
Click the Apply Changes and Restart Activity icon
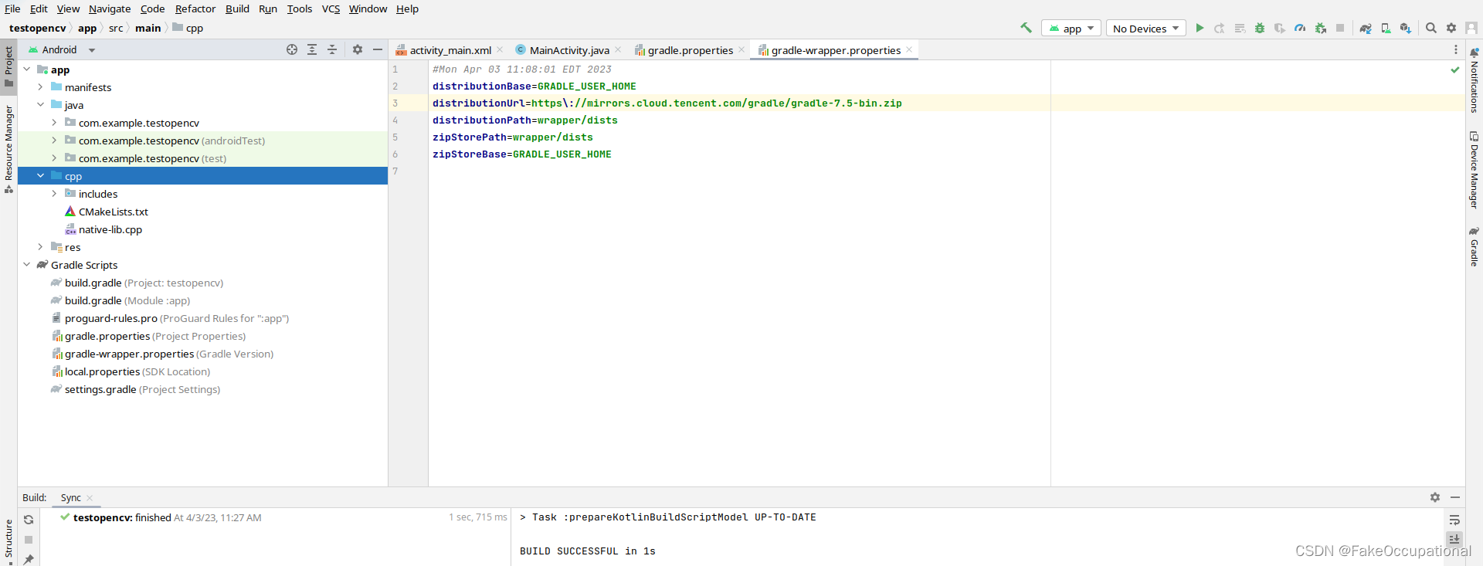pyautogui.click(x=1220, y=28)
